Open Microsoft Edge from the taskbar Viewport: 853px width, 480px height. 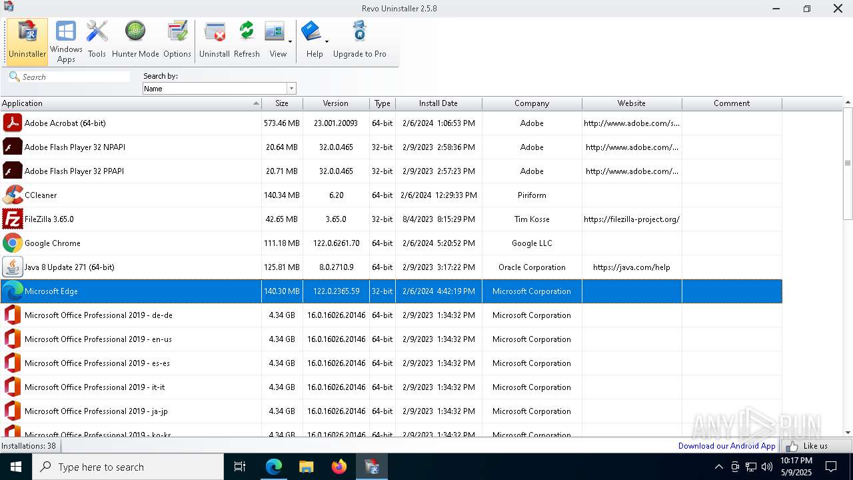(x=274, y=467)
